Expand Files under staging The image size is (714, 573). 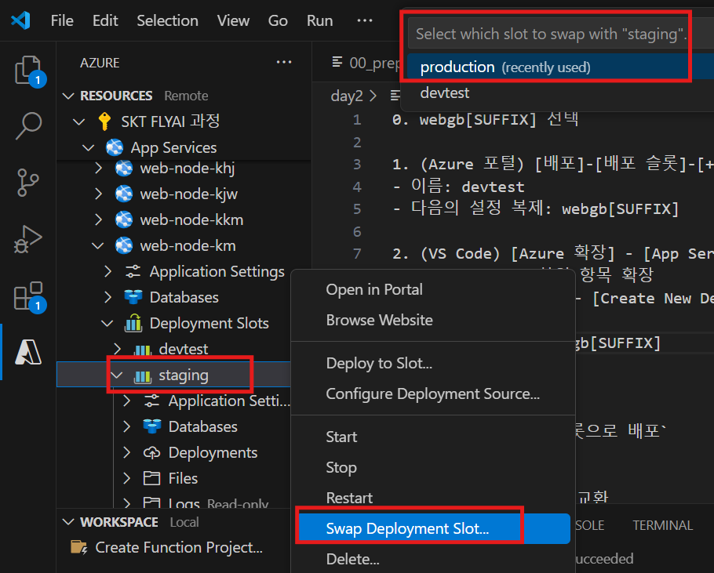coord(127,478)
